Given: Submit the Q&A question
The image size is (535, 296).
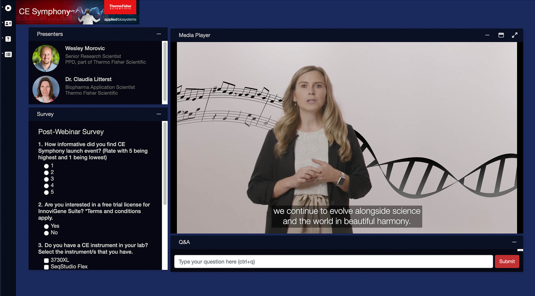Looking at the screenshot, I should pos(507,261).
